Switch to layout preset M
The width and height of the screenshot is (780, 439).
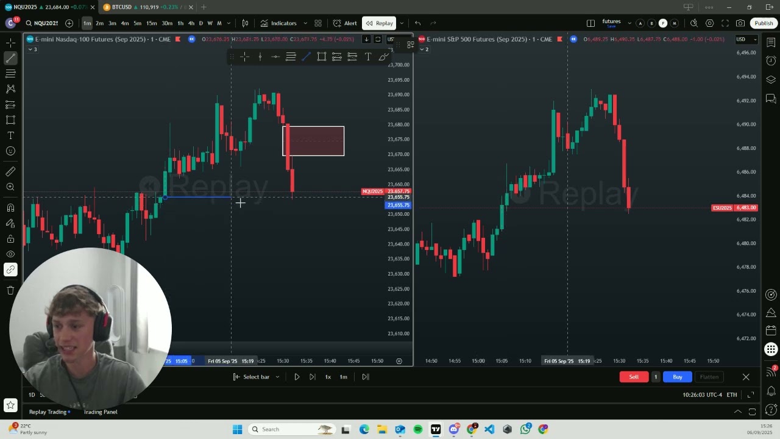point(674,23)
